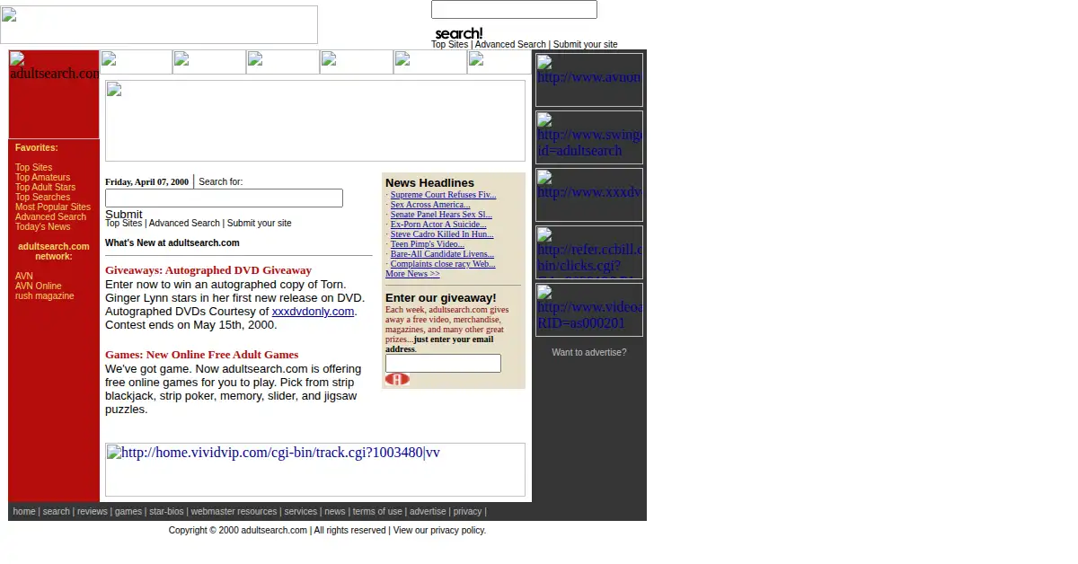This screenshot has width=1078, height=564.
Task: Open Today's News in the sidebar
Action: pos(42,226)
